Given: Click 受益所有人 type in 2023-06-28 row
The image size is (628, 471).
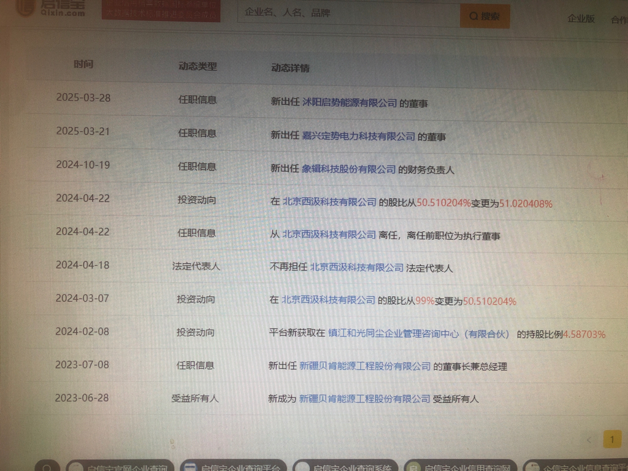Looking at the screenshot, I should pos(195,399).
